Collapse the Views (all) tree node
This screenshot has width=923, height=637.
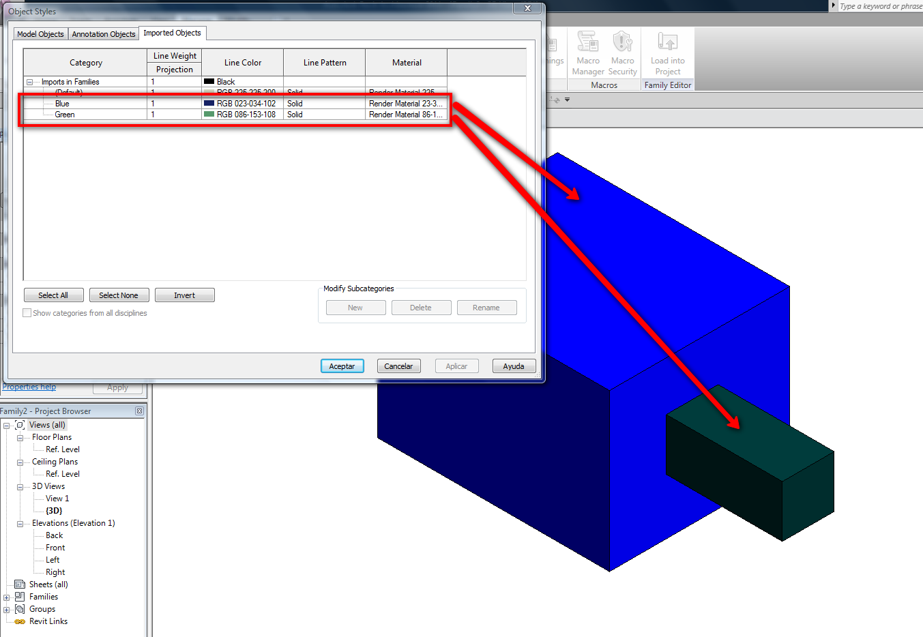click(x=6, y=425)
